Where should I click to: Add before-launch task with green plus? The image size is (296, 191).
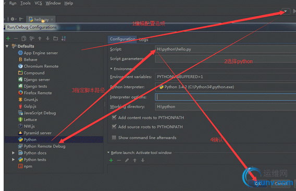(111, 160)
